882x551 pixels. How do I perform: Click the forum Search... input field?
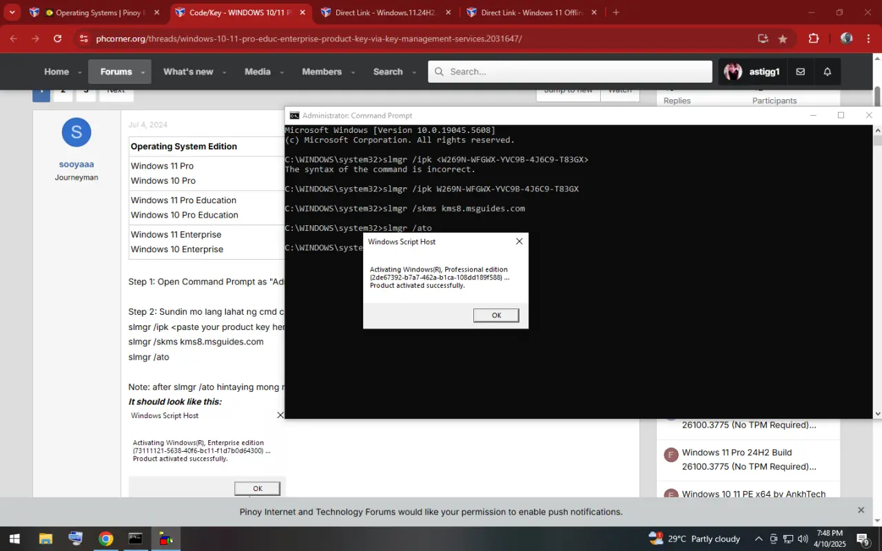pos(570,72)
